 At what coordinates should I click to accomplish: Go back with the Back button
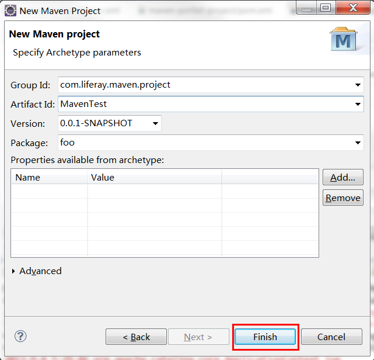tap(136, 337)
